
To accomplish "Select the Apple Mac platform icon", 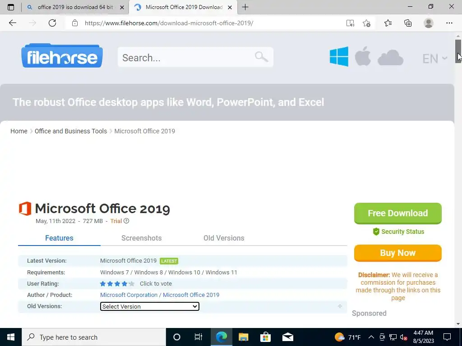I will click(x=363, y=56).
